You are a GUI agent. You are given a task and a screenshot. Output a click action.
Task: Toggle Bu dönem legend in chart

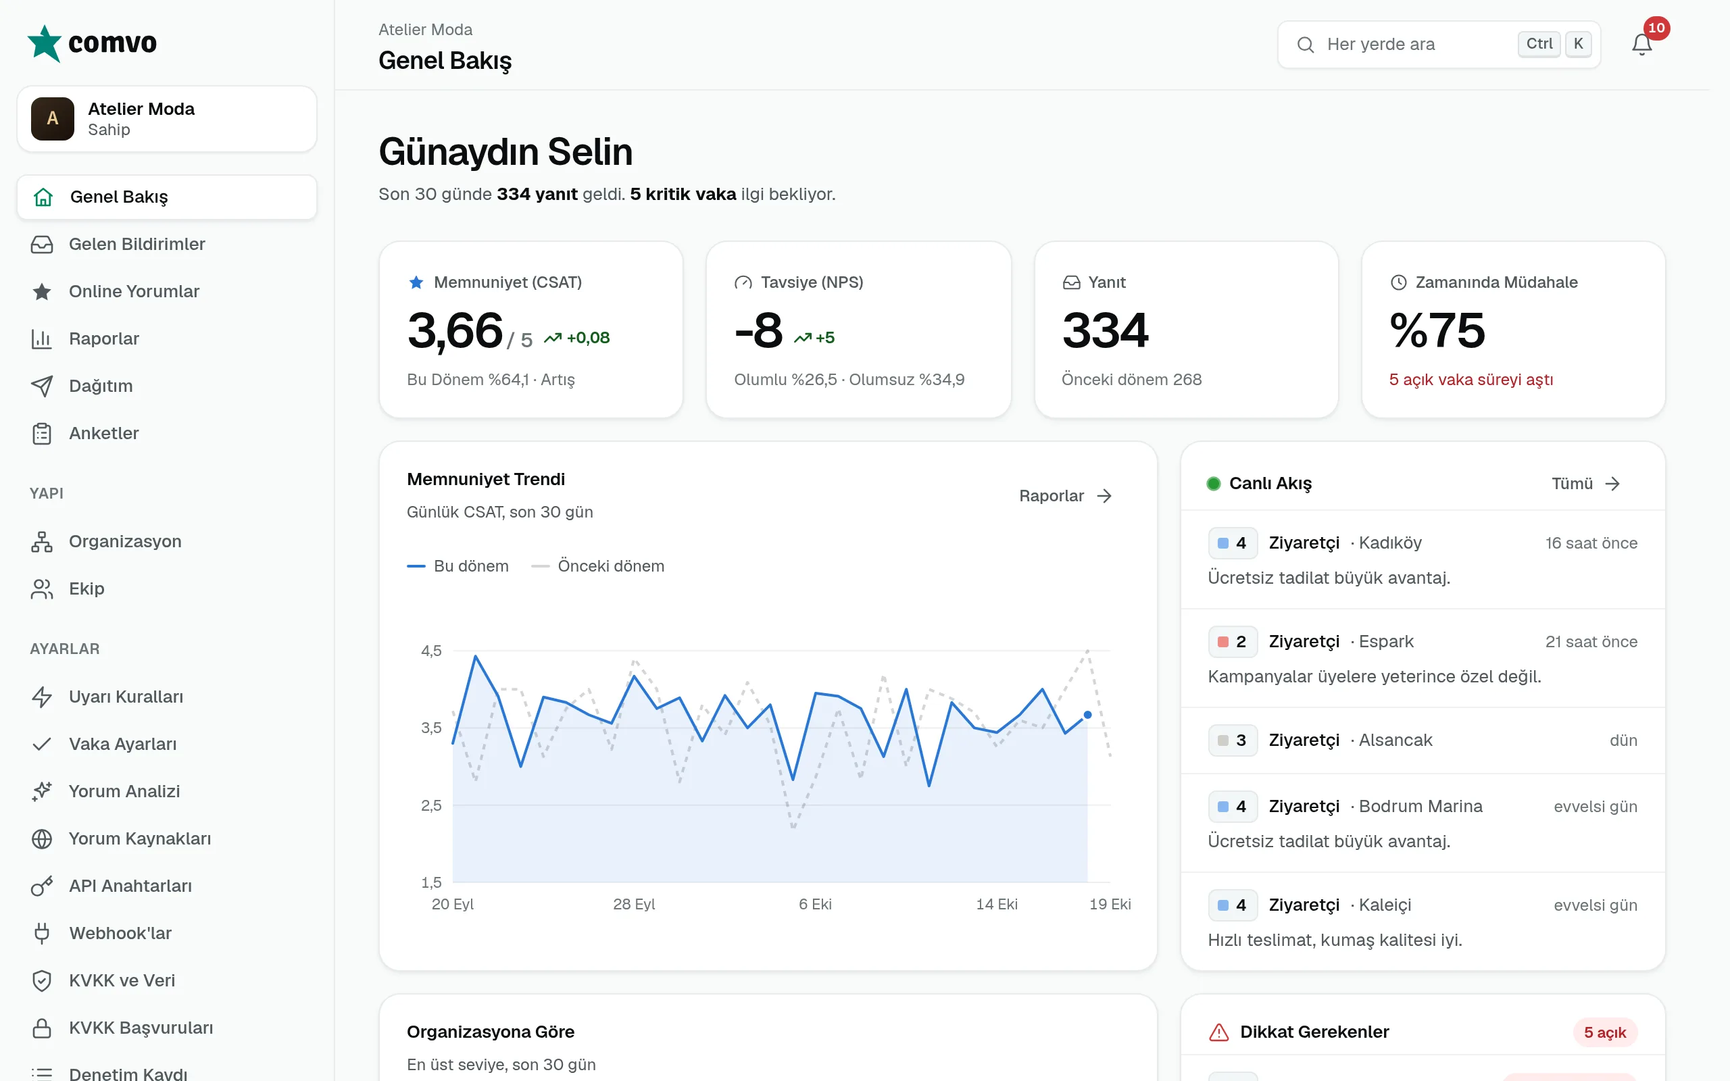pos(458,565)
